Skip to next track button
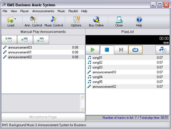The image size is (171, 129). (121, 50)
